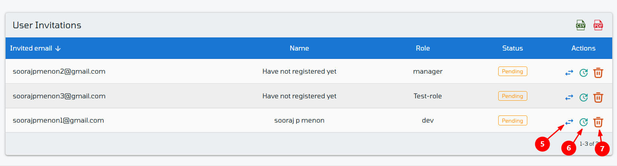Sort by Invited email column header
Screen dimensions: 617x166
31,48
